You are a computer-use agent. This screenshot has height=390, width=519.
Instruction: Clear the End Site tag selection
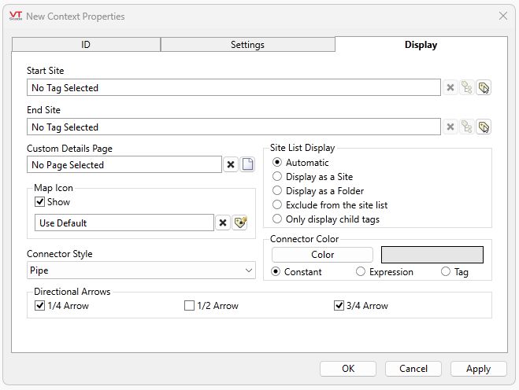pyautogui.click(x=450, y=127)
